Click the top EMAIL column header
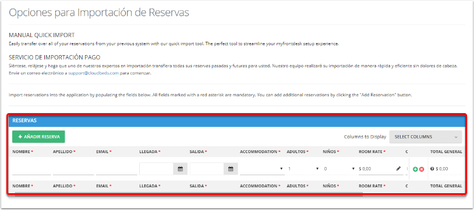The width and height of the screenshot is (474, 210). tap(104, 151)
